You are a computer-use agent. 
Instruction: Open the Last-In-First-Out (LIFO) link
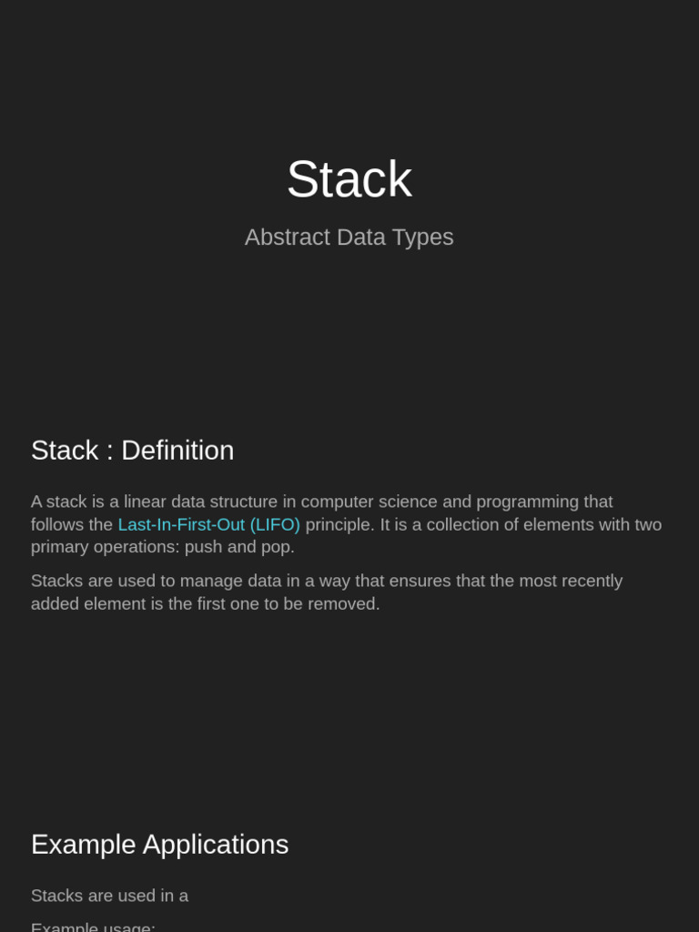pos(208,524)
